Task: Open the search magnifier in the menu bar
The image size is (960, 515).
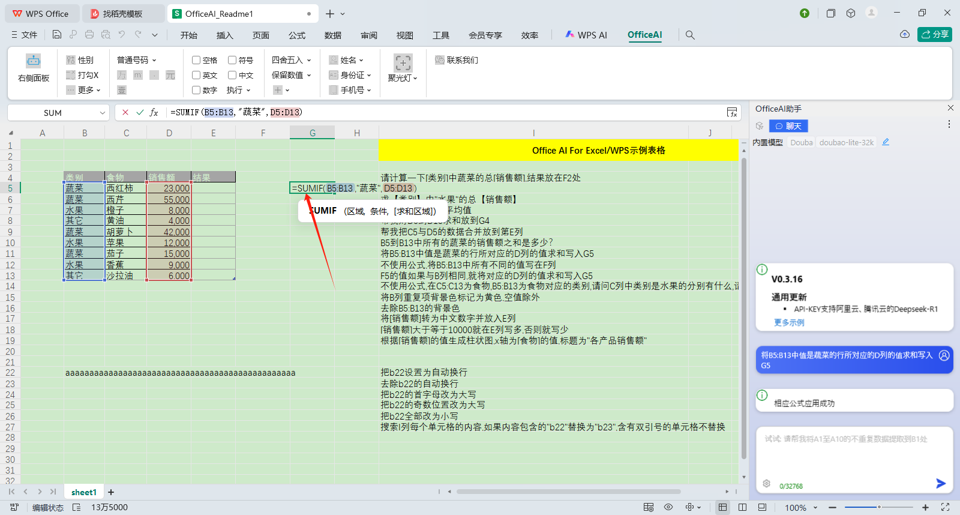Action: (x=690, y=35)
